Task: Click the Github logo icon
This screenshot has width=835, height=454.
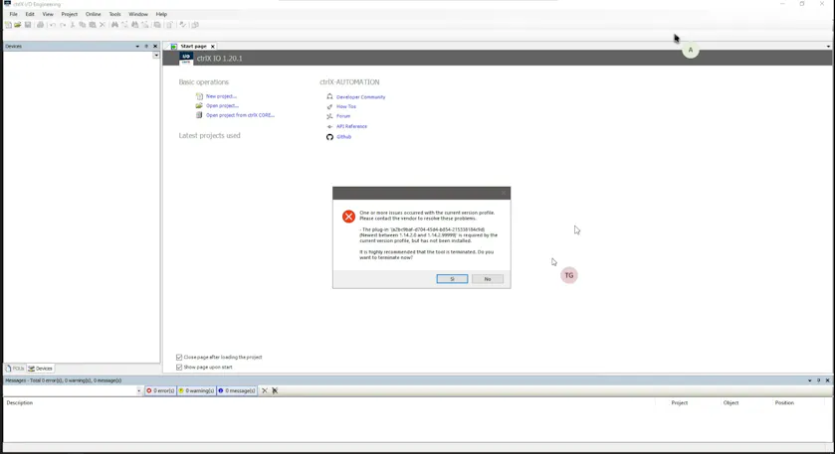Action: tap(329, 137)
